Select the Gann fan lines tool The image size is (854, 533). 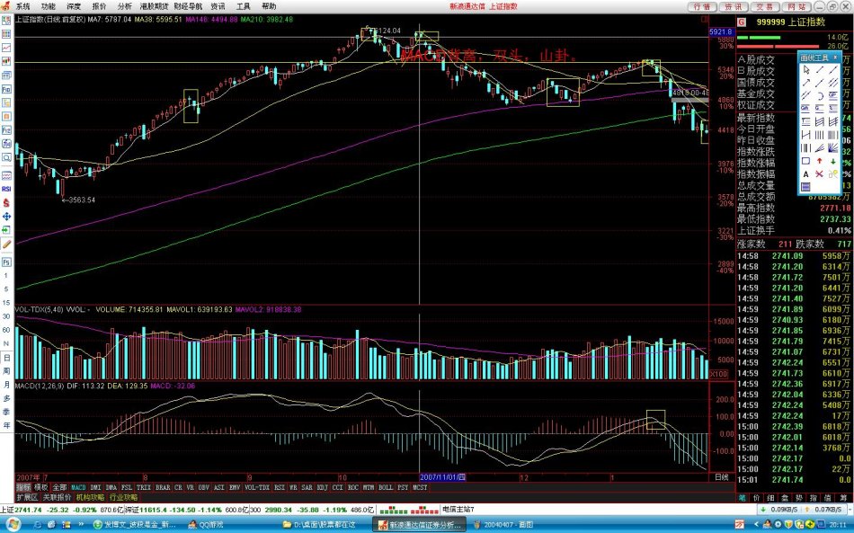tap(832, 148)
